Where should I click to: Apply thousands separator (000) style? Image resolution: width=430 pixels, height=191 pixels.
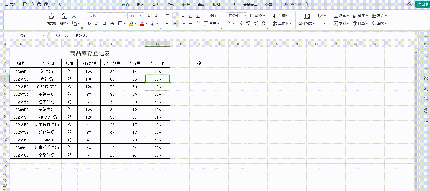click(248, 23)
